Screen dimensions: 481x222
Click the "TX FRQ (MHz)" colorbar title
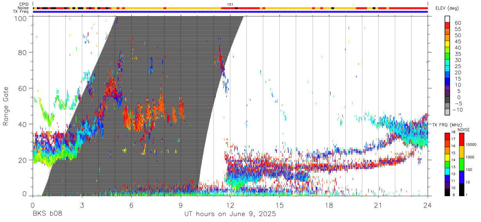point(447,125)
